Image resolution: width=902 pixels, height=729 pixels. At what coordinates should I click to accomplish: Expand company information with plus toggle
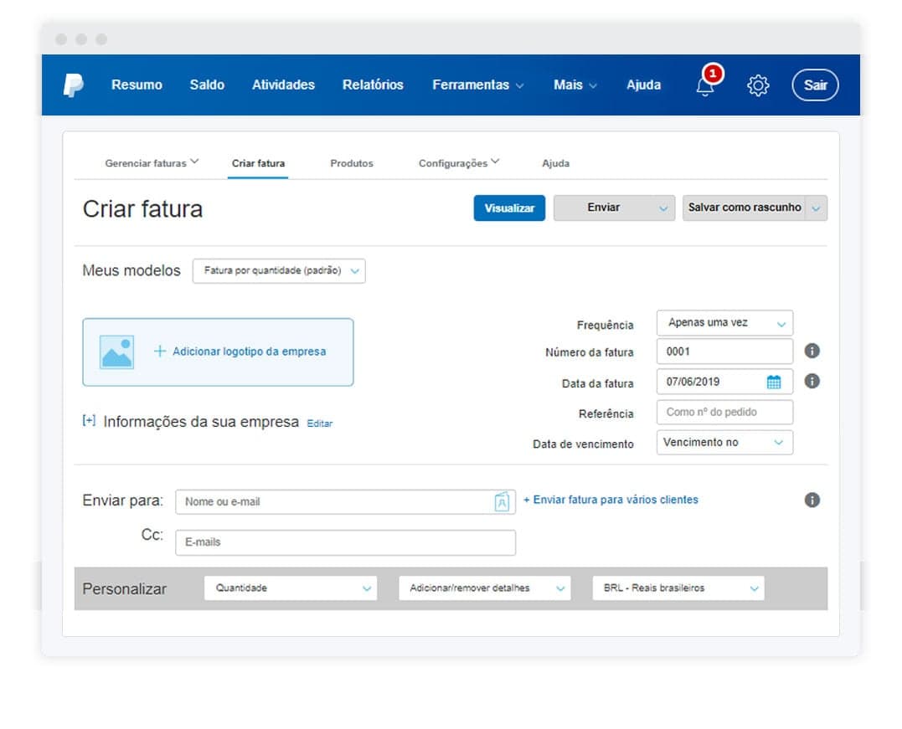(89, 421)
